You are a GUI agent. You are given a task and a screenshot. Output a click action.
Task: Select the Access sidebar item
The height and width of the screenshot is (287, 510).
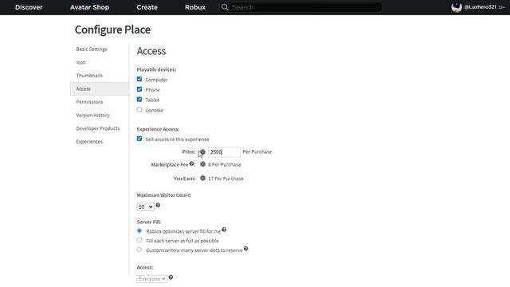pyautogui.click(x=100, y=88)
